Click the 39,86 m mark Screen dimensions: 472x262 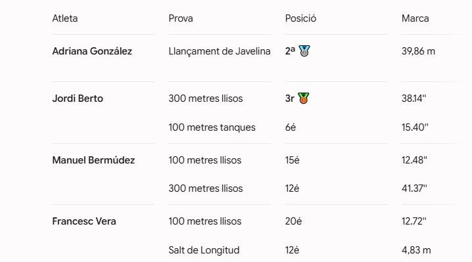pos(418,51)
